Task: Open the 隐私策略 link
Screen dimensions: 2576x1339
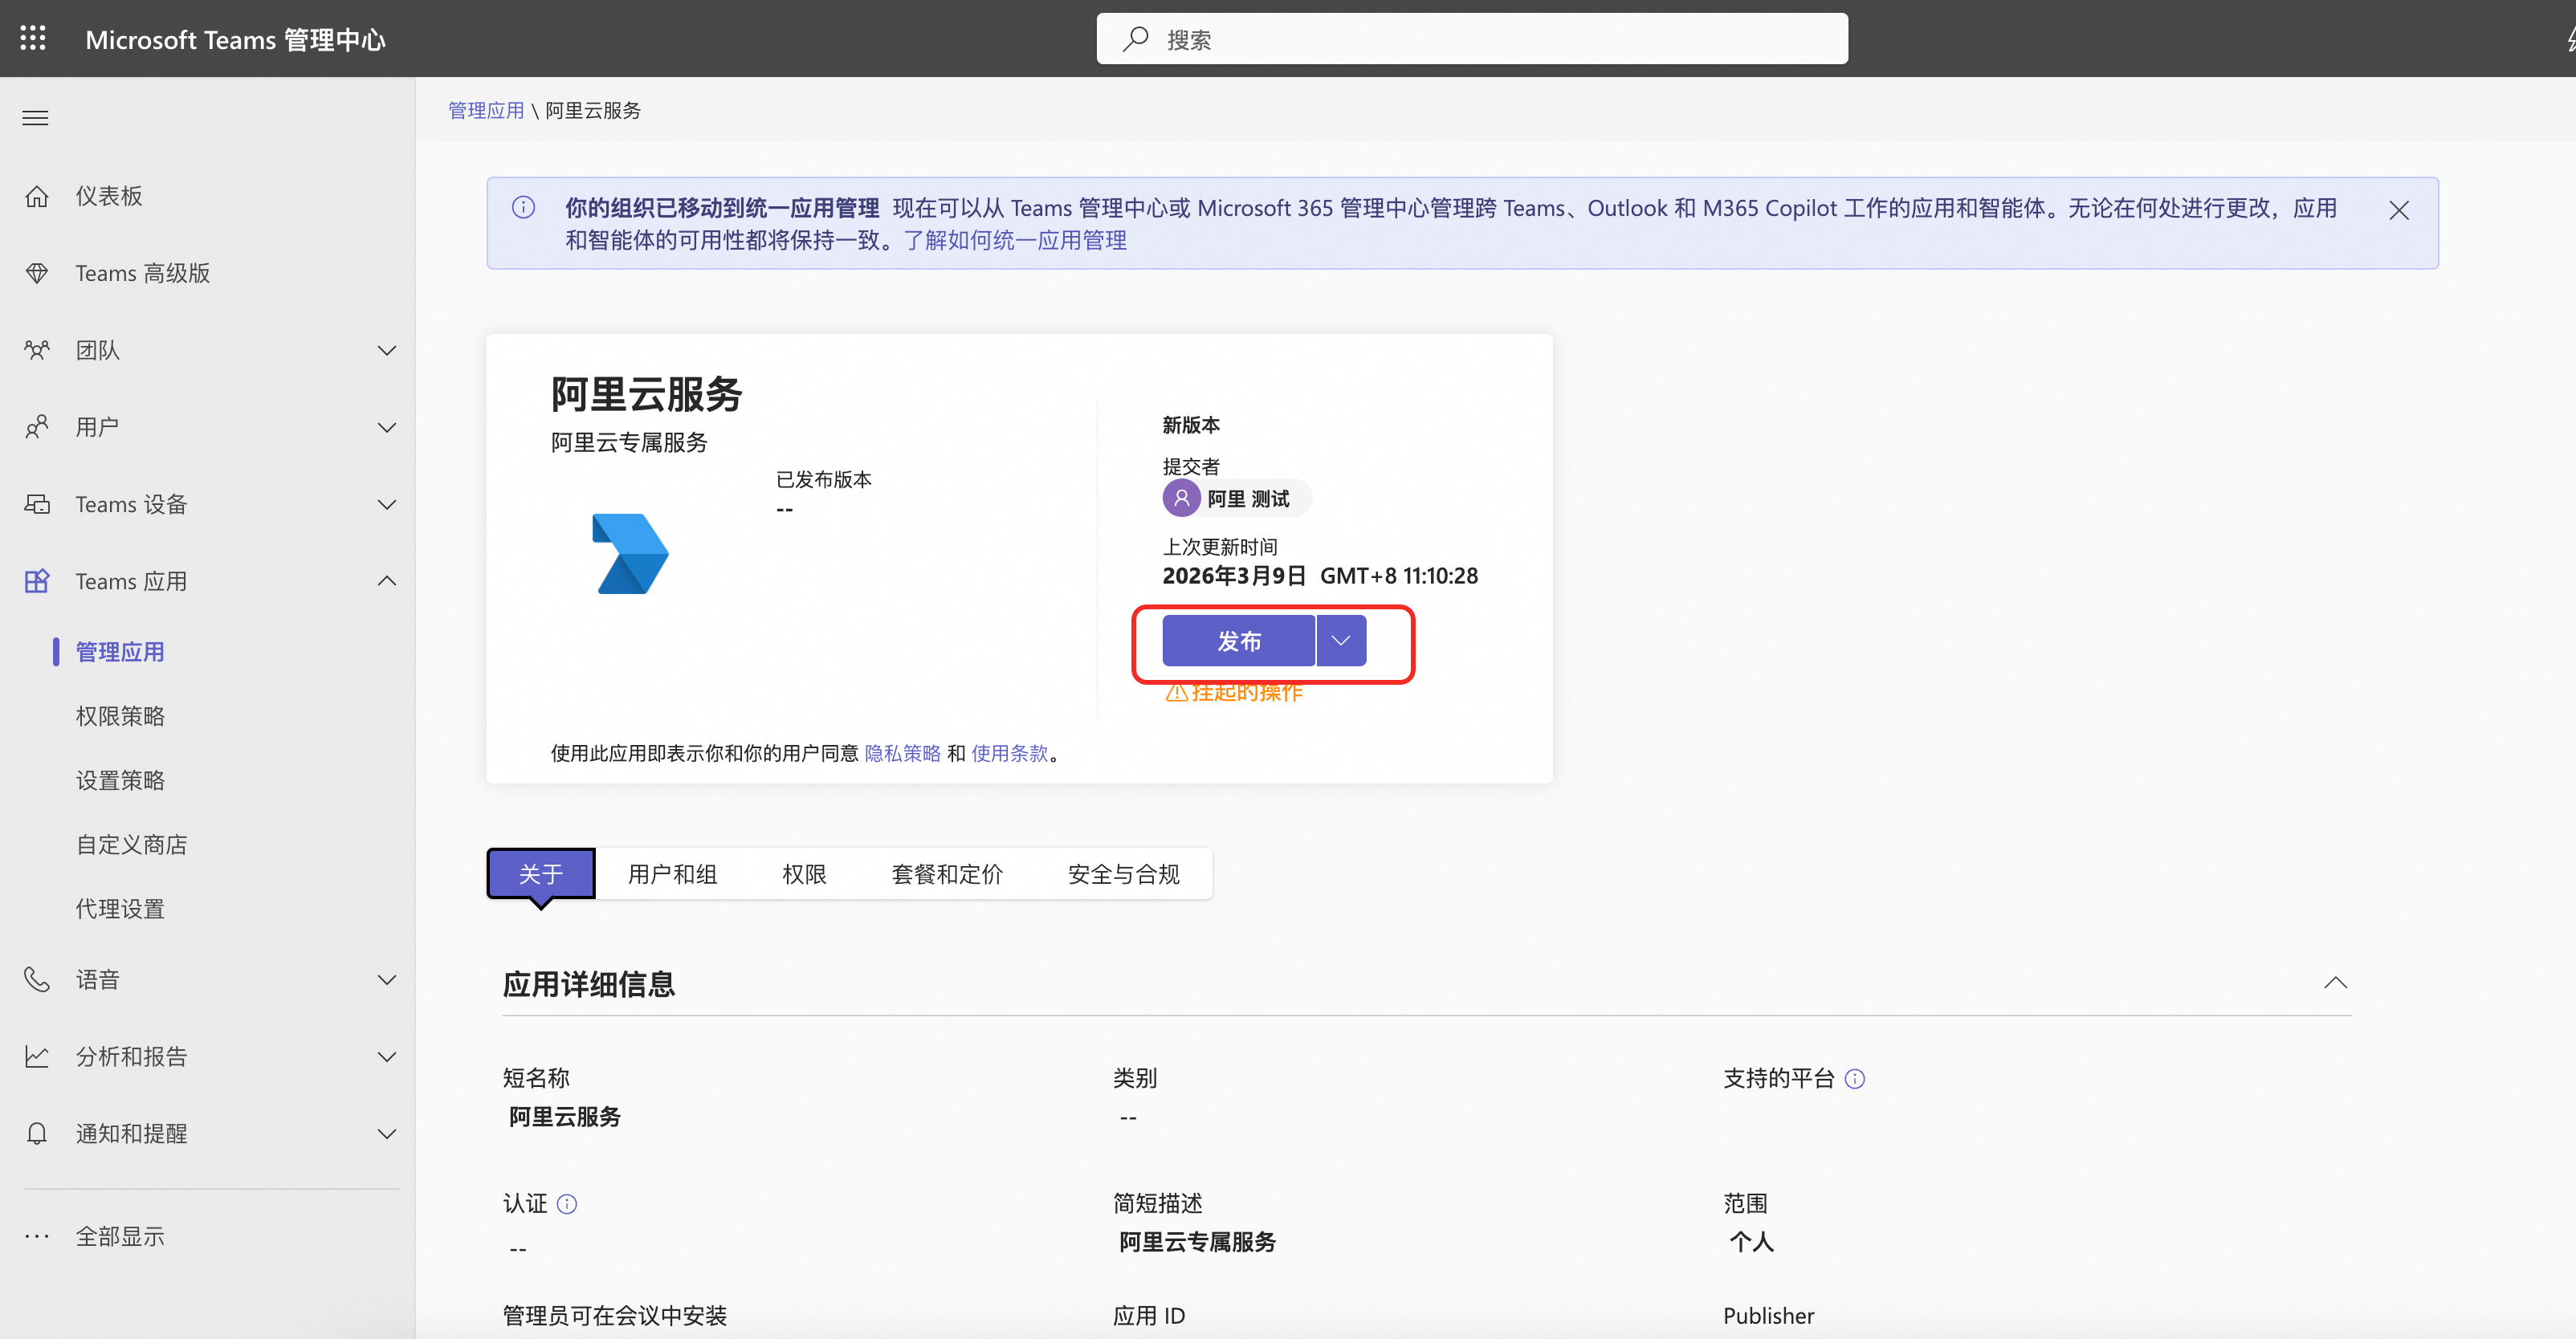Action: 902,753
